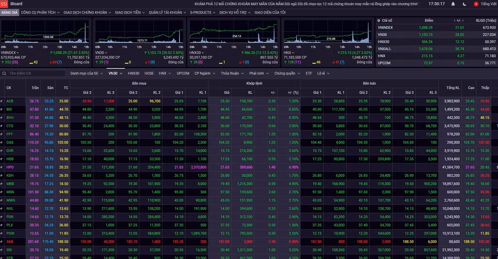Screen dimensions: 498x259
Task: Click left arrow beside +/- in index panel
Action: [x=455, y=20]
